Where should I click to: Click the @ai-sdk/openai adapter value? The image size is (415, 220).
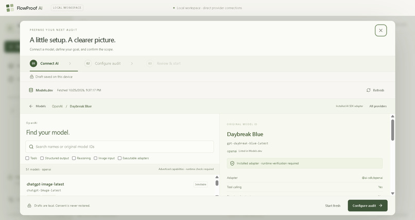372,178
